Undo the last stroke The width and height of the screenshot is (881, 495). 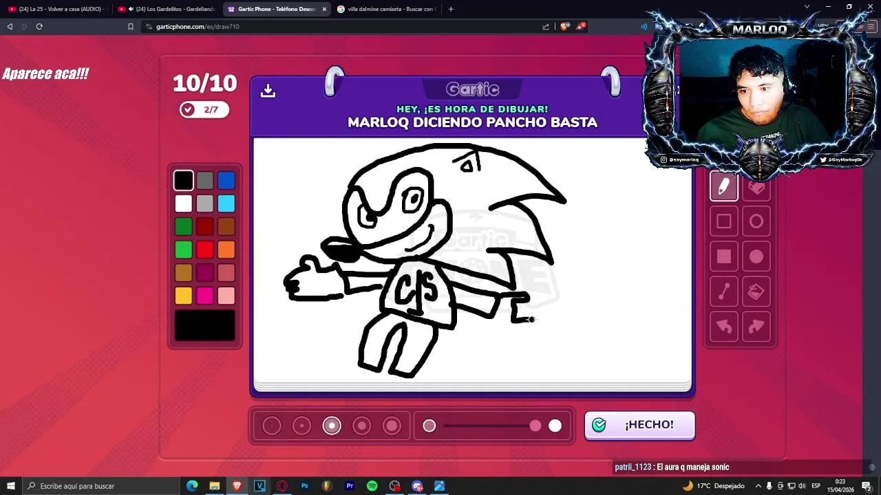point(724,327)
